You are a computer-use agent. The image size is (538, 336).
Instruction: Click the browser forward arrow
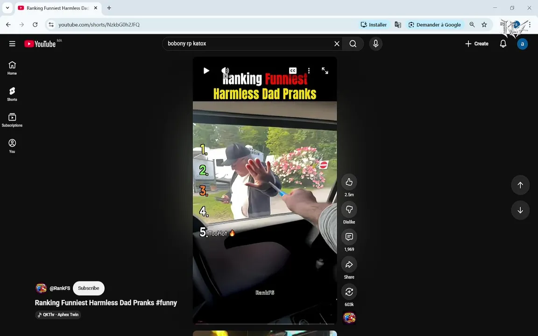click(21, 25)
